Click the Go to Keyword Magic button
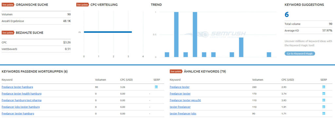The height and width of the screenshot is (118, 335). (x=300, y=54)
